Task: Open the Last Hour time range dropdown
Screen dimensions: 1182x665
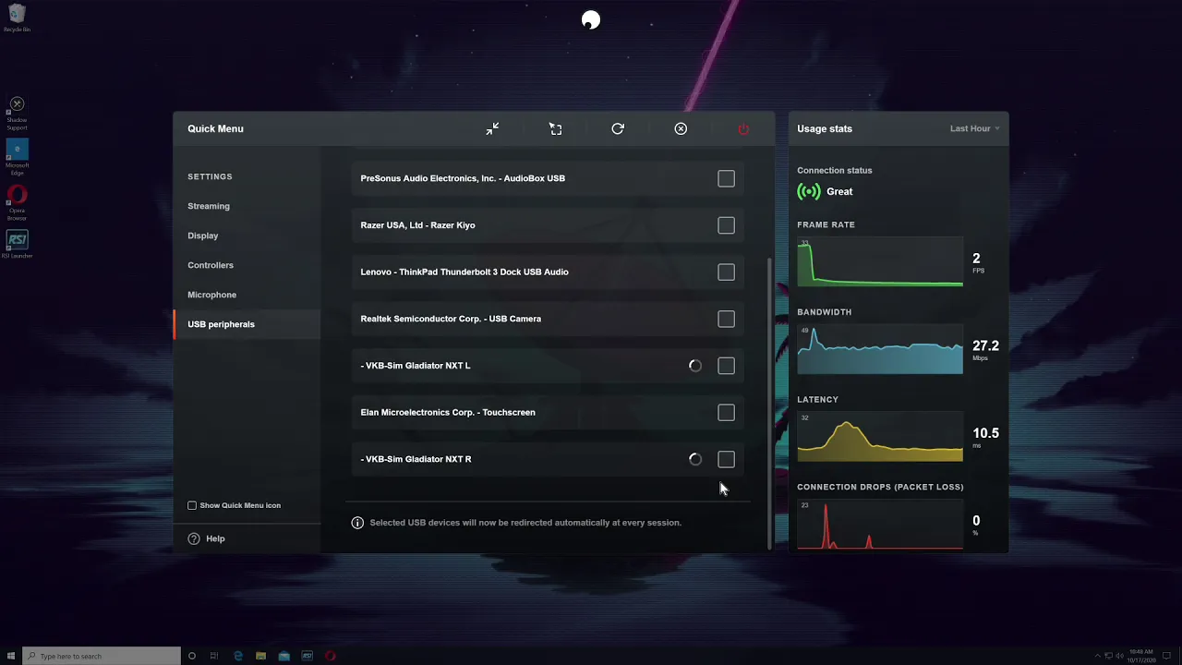Action: 974,128
